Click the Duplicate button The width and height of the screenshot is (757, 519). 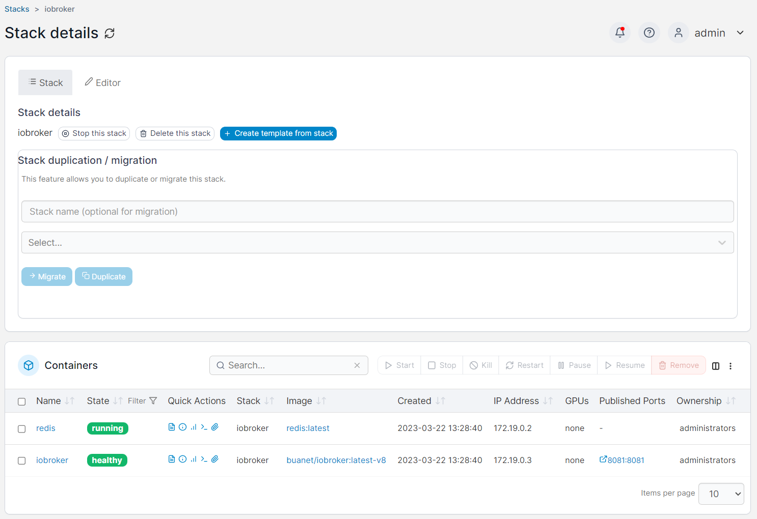[x=103, y=277]
